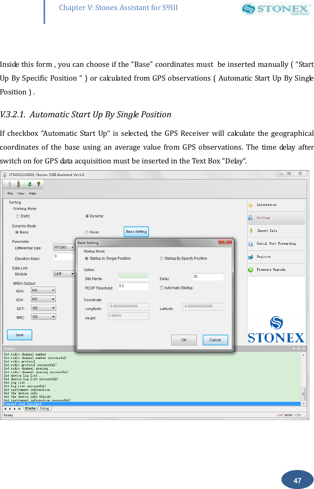Enable the Automatic Startup checkbox
314x489 pixels.
point(162,288)
